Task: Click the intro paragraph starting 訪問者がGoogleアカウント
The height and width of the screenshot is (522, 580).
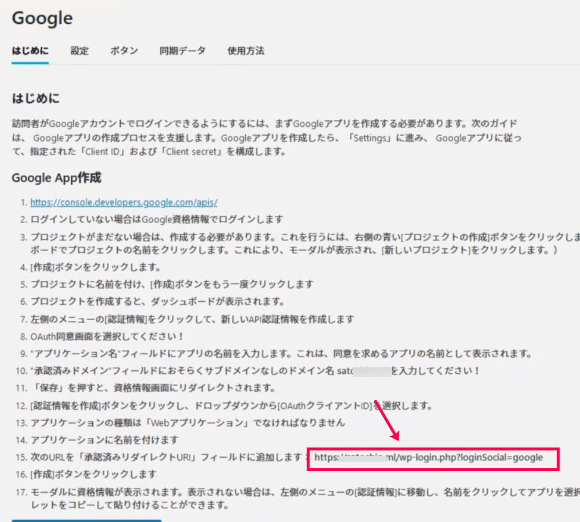Action: [x=267, y=137]
